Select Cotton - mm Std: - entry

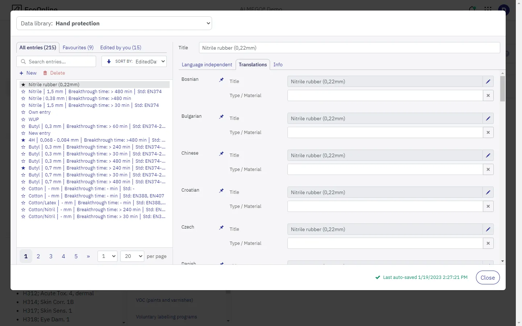[x=82, y=189]
